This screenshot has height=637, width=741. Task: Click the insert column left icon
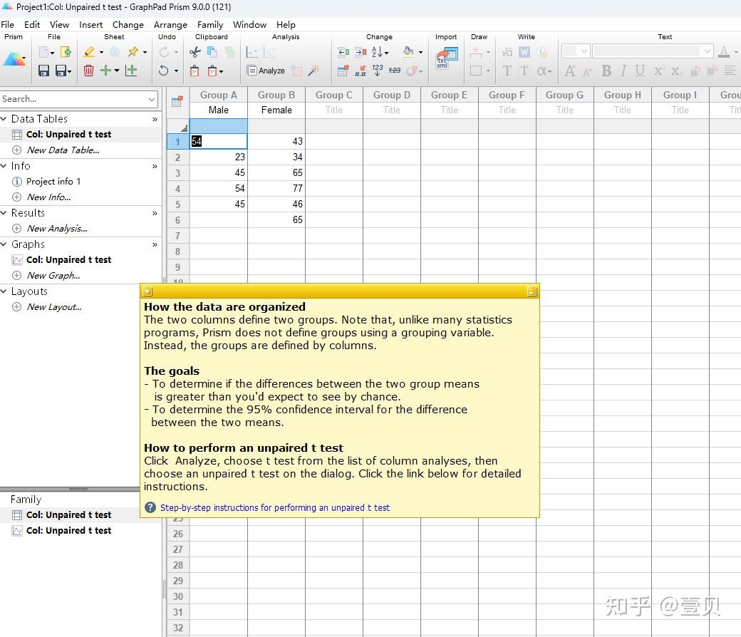[343, 52]
